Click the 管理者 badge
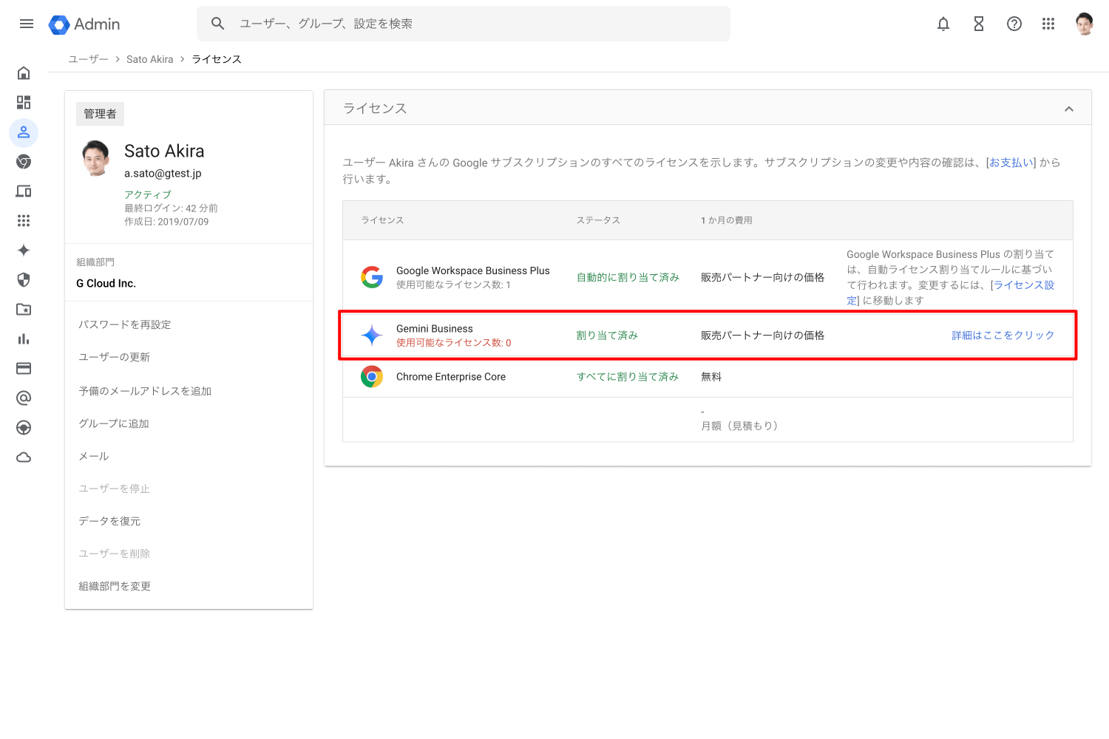 point(100,114)
